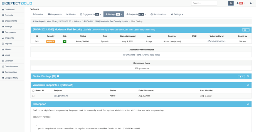Click the search magnifier button

(x=231, y=3)
